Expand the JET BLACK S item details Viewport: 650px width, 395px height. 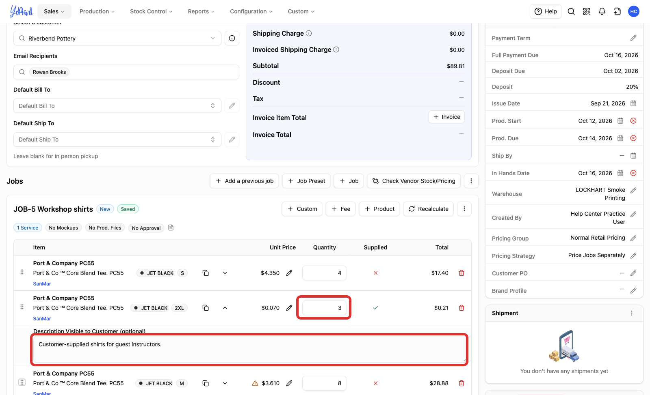click(225, 273)
